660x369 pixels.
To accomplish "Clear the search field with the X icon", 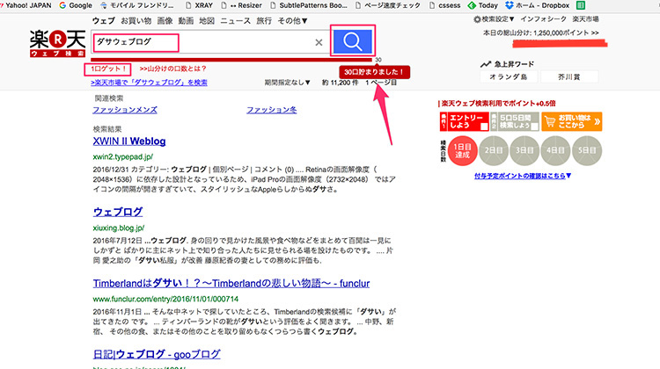I will tap(319, 42).
